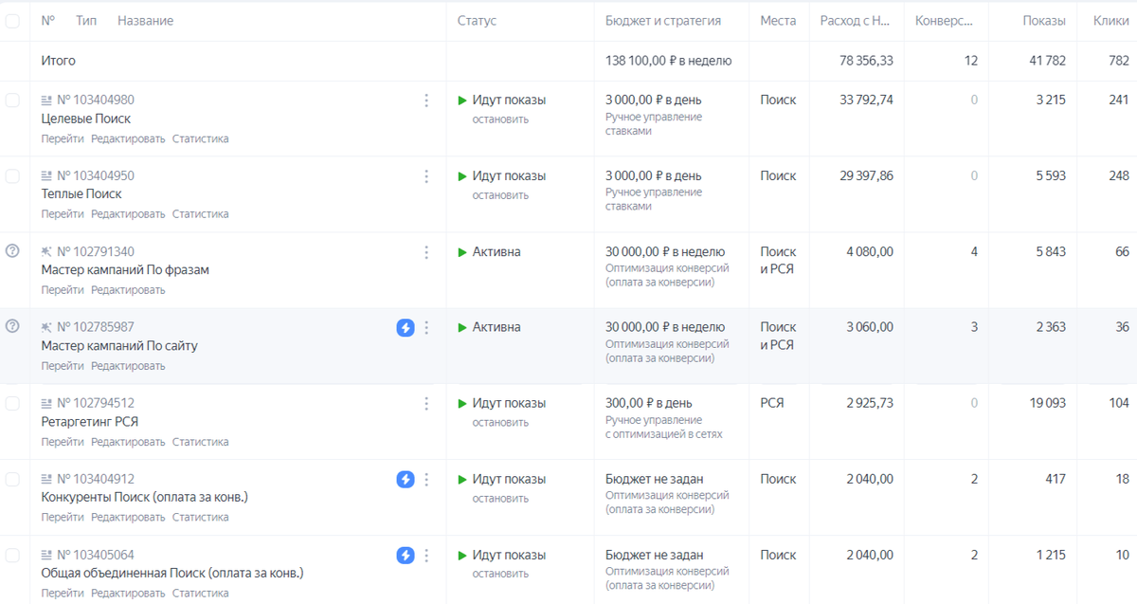Open Общая объединенная Поиск (оплата за конв.) campaign

(172, 574)
